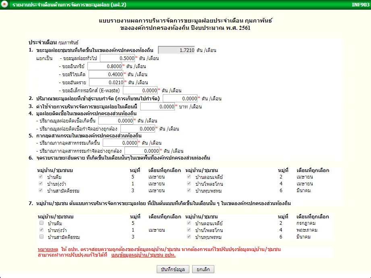Click the red arrow icon in the header

[4, 4]
